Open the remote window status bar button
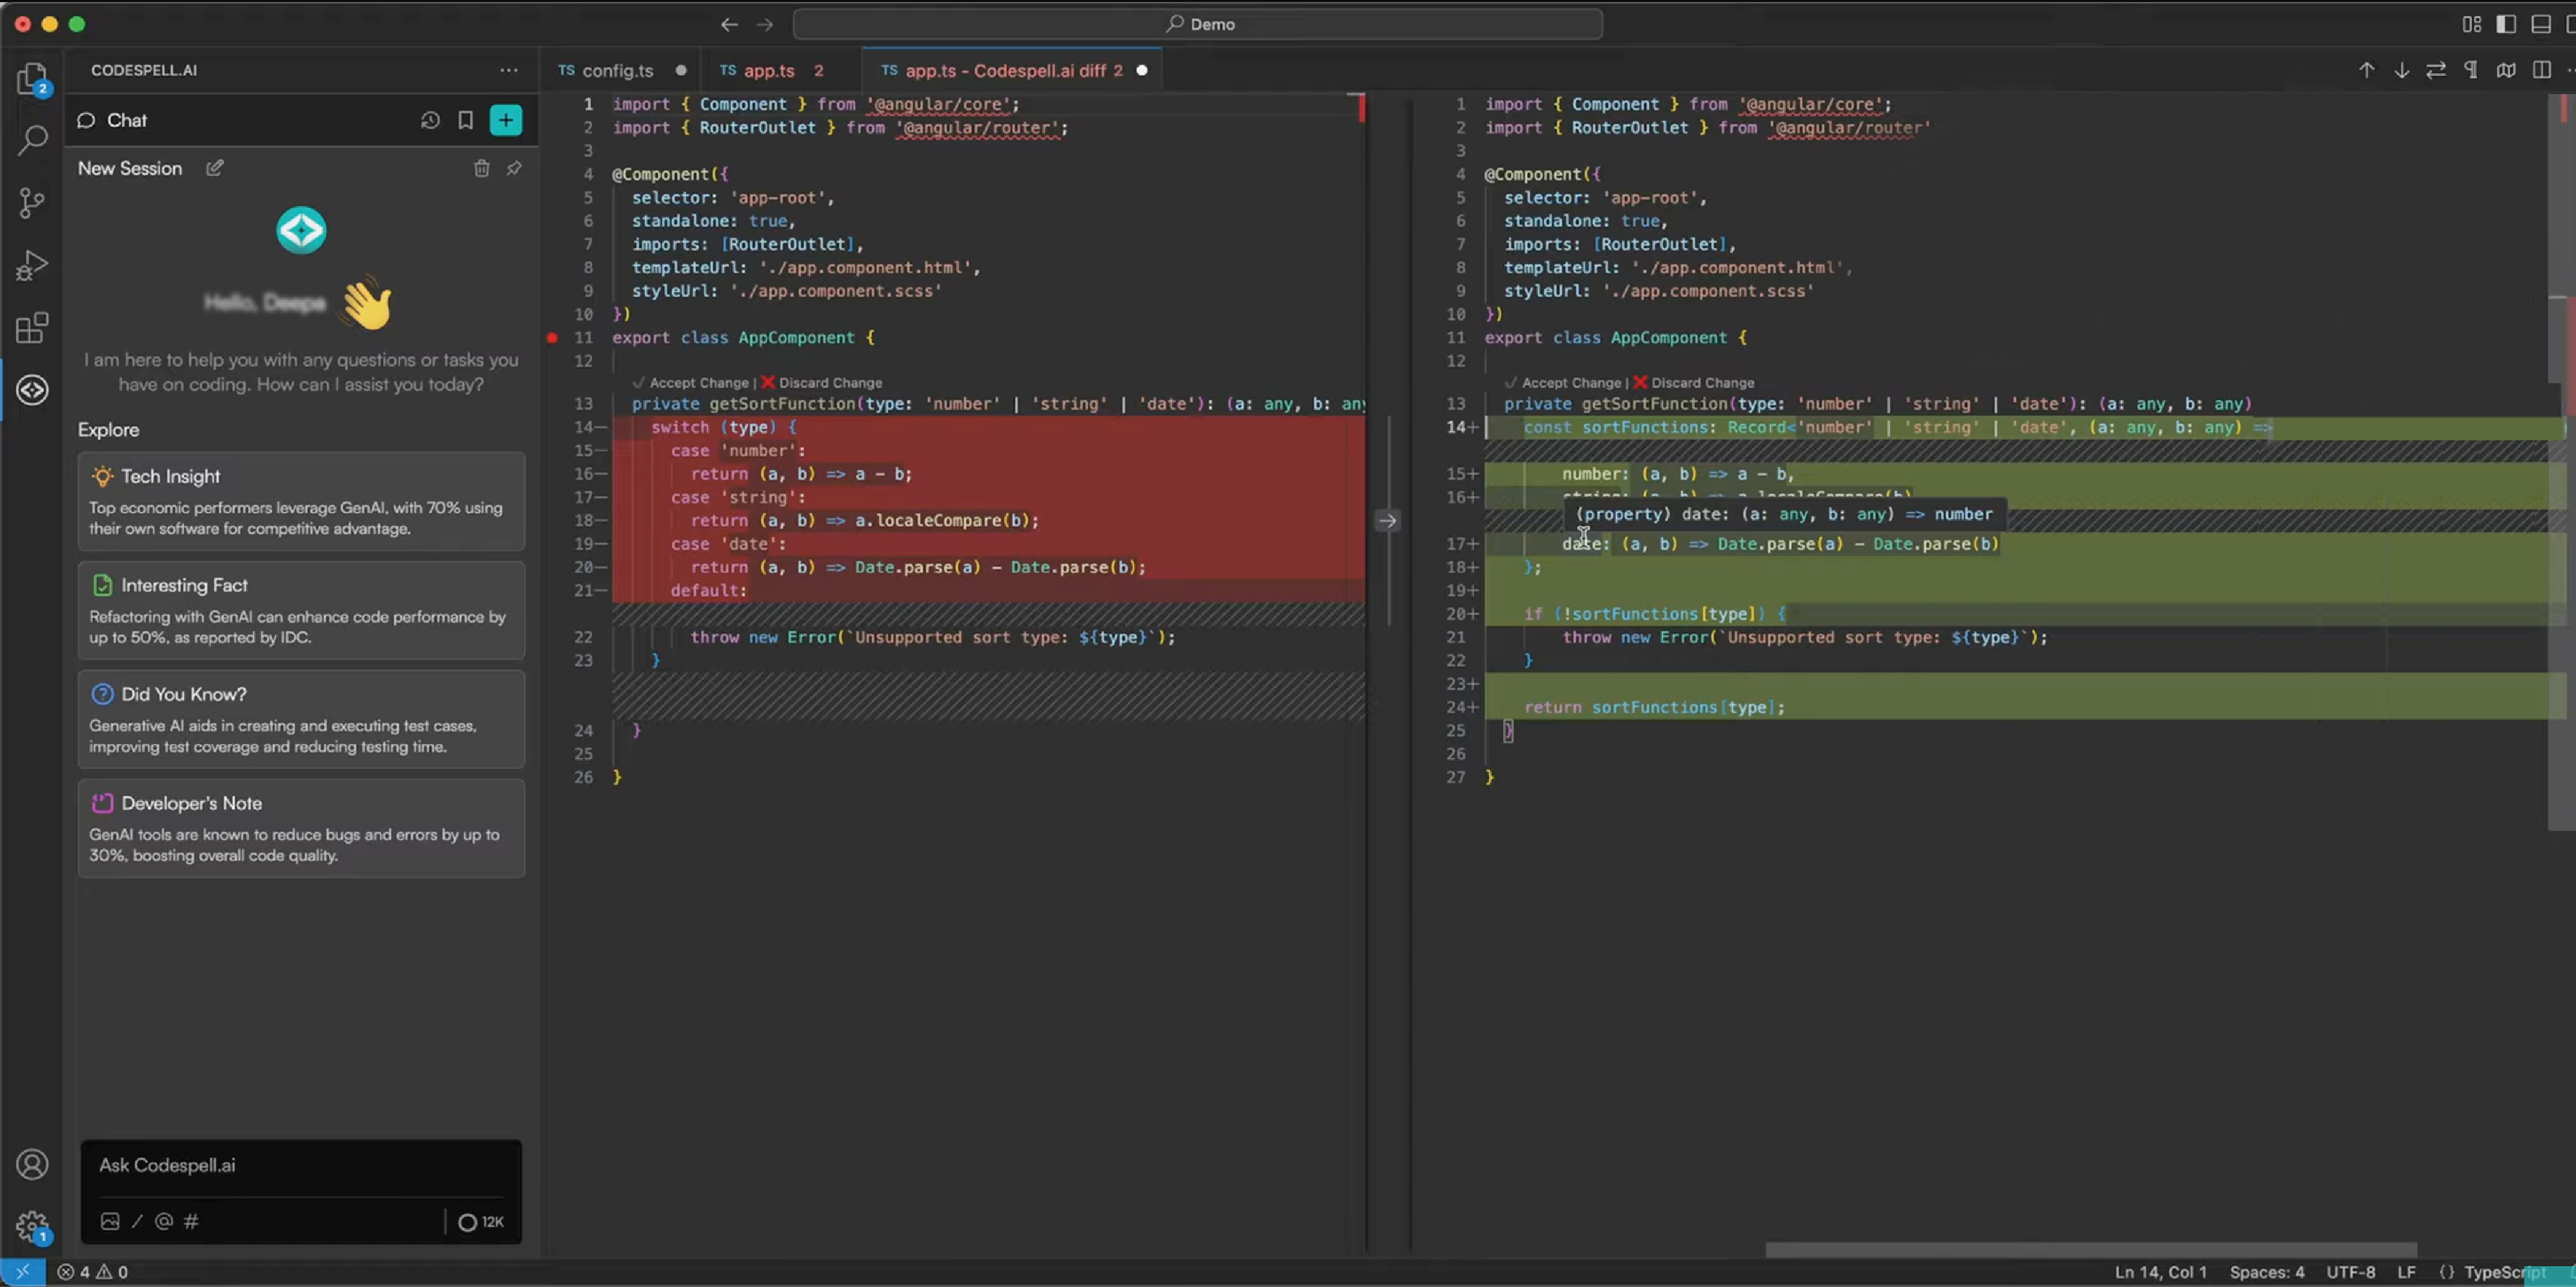This screenshot has height=1287, width=2576. [22, 1272]
